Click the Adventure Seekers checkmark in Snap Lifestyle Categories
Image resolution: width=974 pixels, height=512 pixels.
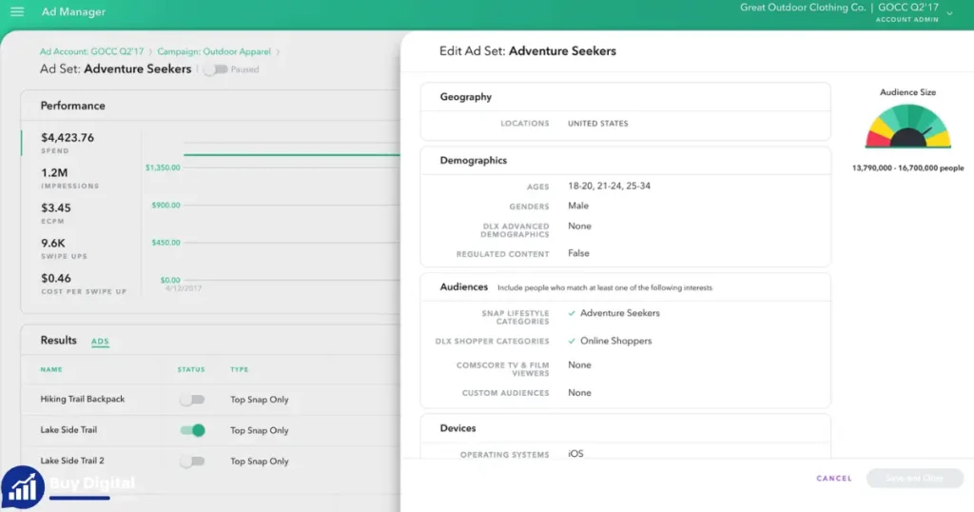pyautogui.click(x=572, y=313)
